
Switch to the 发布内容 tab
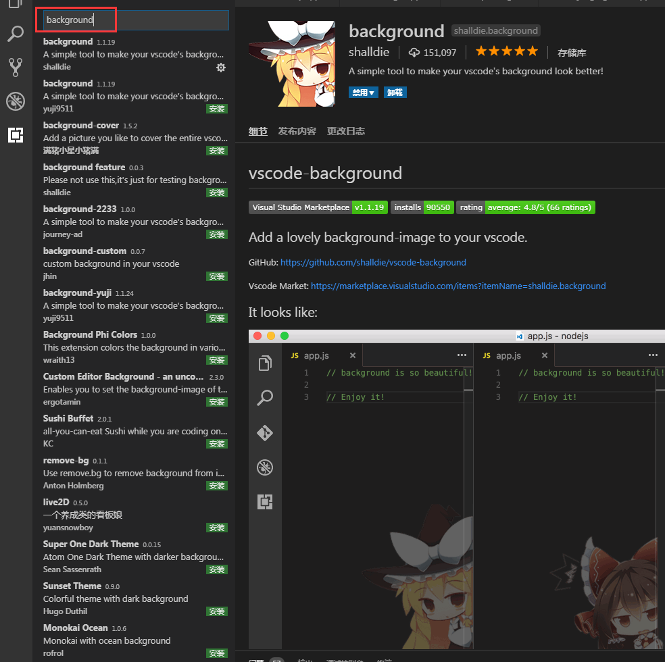[x=297, y=131]
